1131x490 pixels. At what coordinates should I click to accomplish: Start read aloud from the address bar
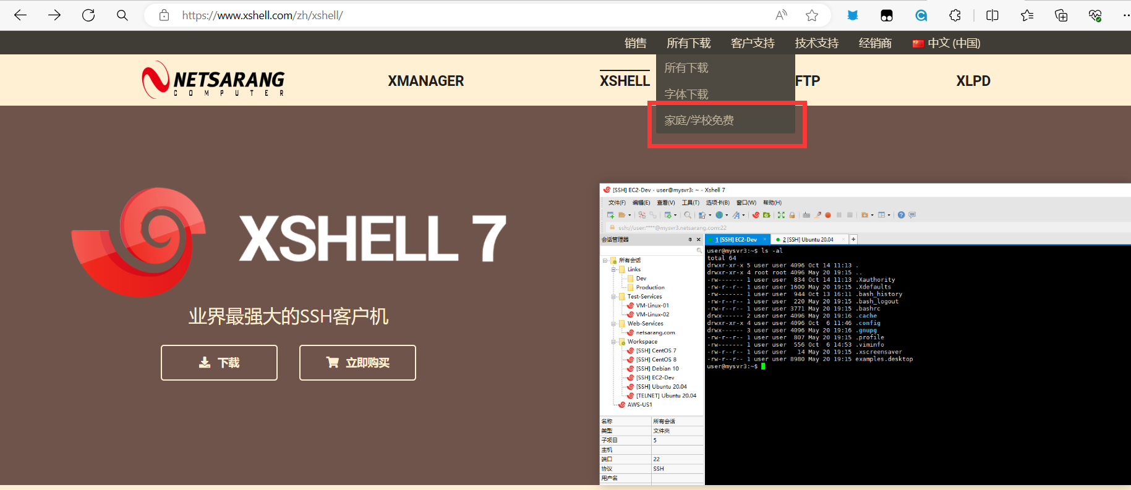(x=782, y=15)
